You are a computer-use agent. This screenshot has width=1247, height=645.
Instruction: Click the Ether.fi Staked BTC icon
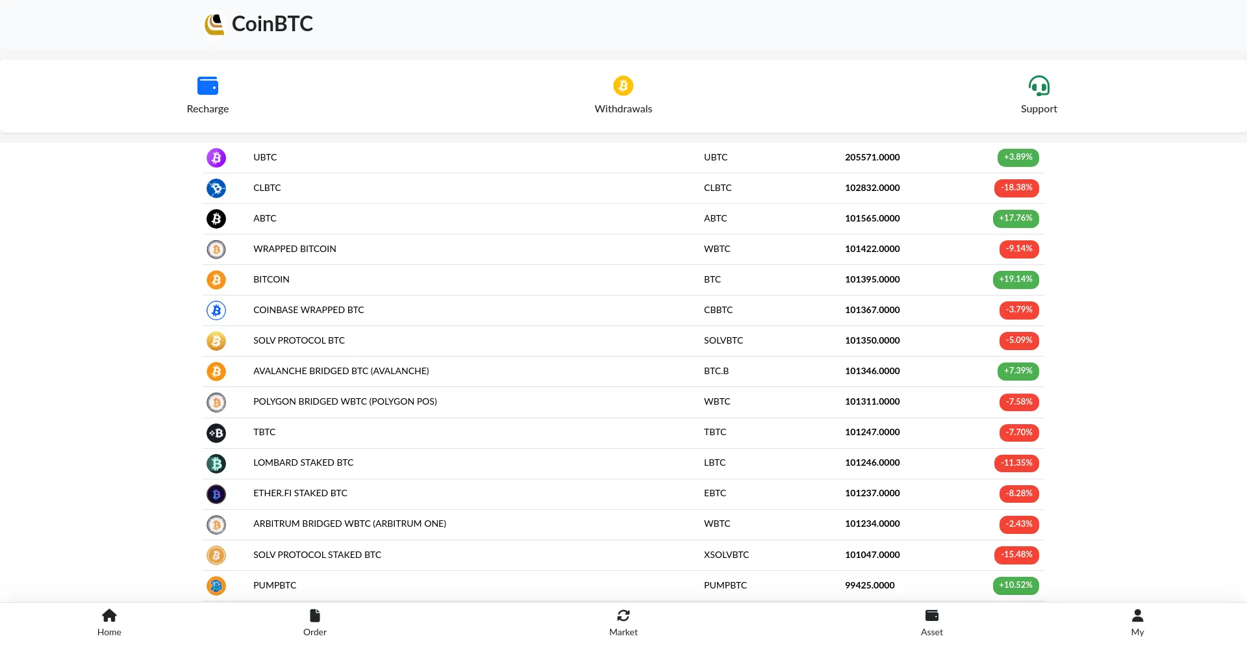point(216,494)
